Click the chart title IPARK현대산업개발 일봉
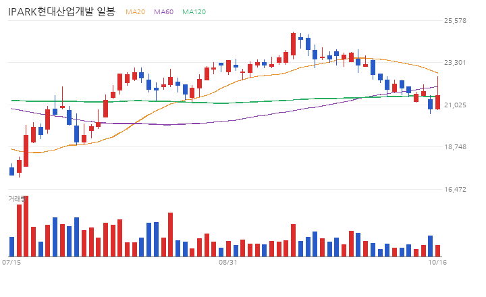 click(x=61, y=11)
